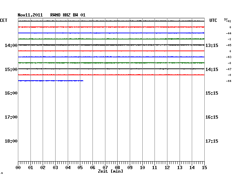Click the station title RWMO HHZ BW 01

tap(68, 15)
